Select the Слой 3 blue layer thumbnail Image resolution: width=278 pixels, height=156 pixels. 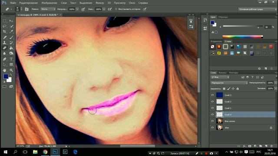coord(219,95)
